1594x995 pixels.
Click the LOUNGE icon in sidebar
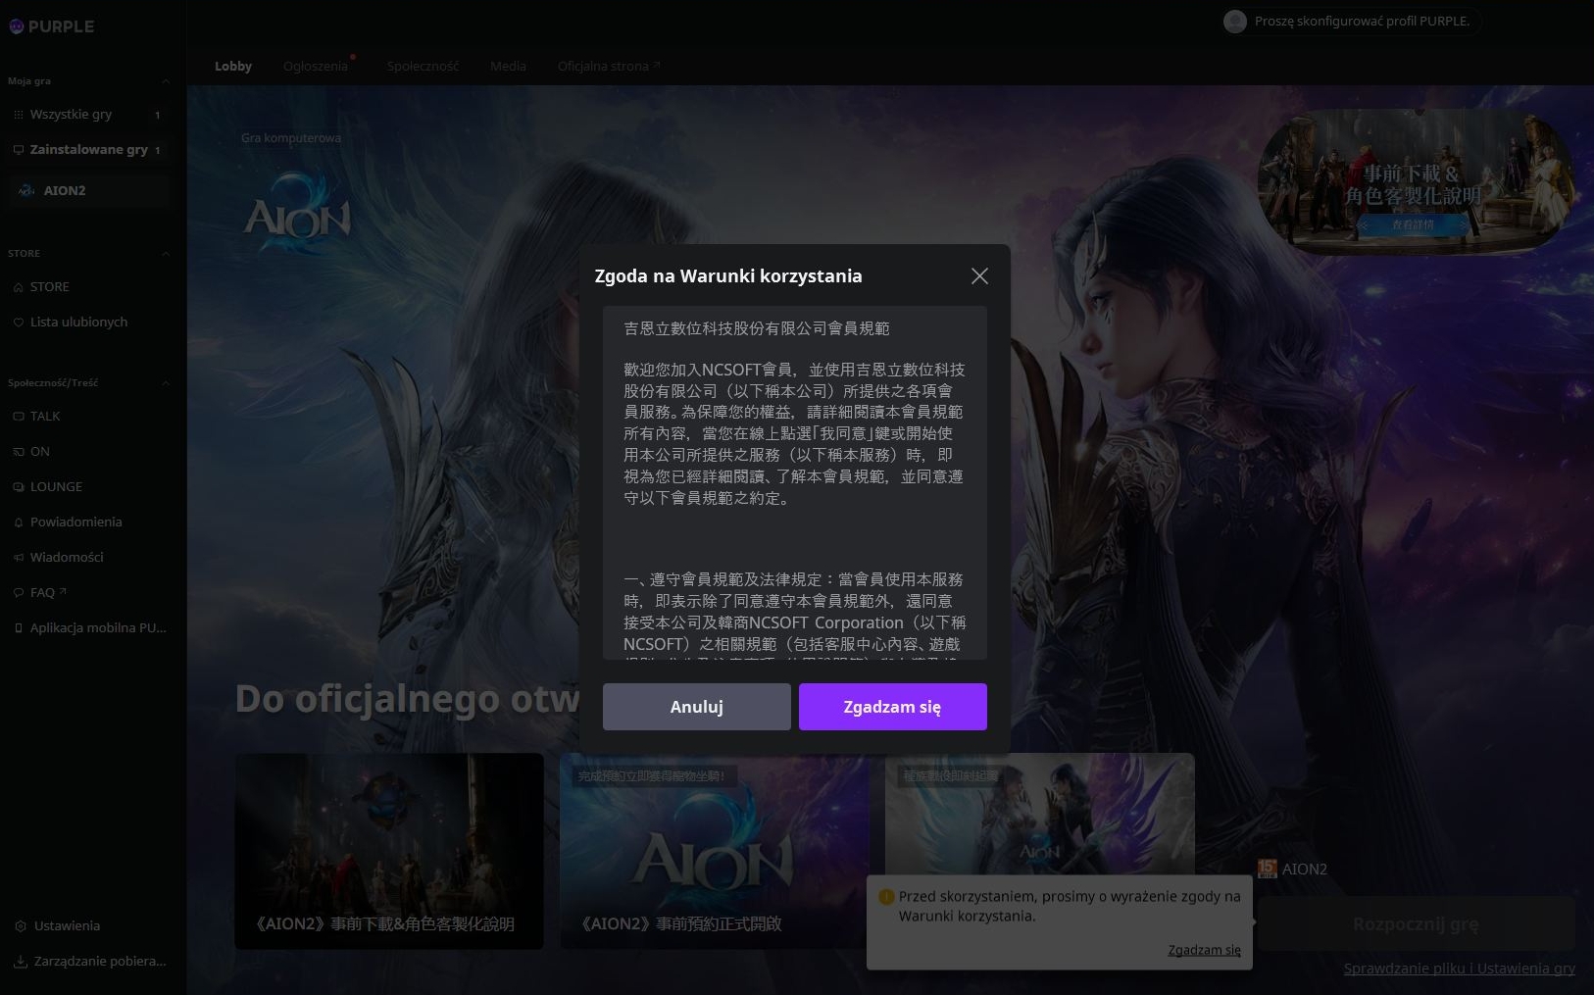click(x=18, y=487)
